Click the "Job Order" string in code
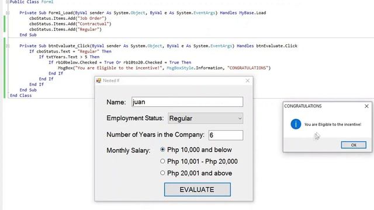Viewport: 374px width, 210px height. (91, 18)
